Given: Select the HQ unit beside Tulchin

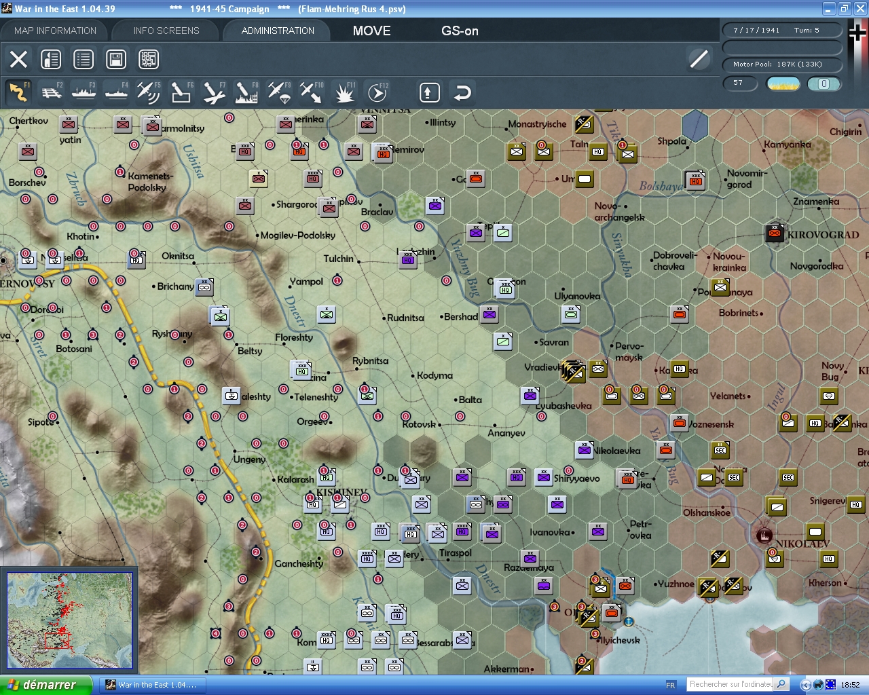Looking at the screenshot, I should [x=408, y=259].
